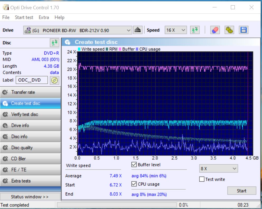Open the 16 X Speed dropdown

tap(176, 30)
